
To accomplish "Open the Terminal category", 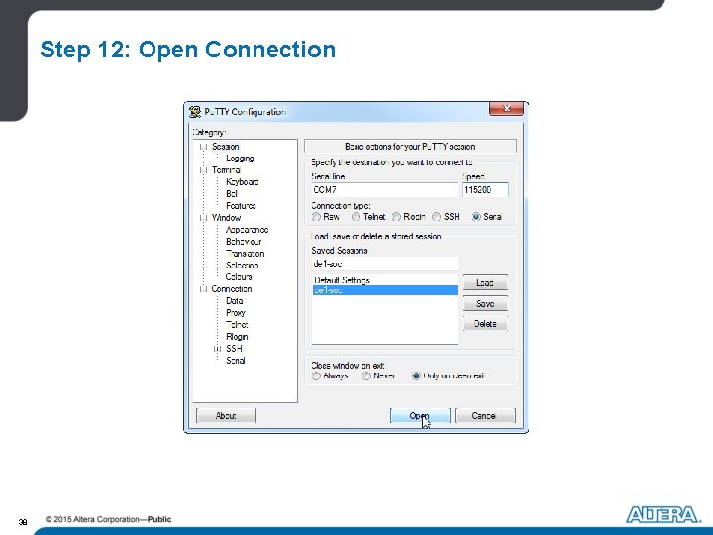I will pyautogui.click(x=226, y=170).
